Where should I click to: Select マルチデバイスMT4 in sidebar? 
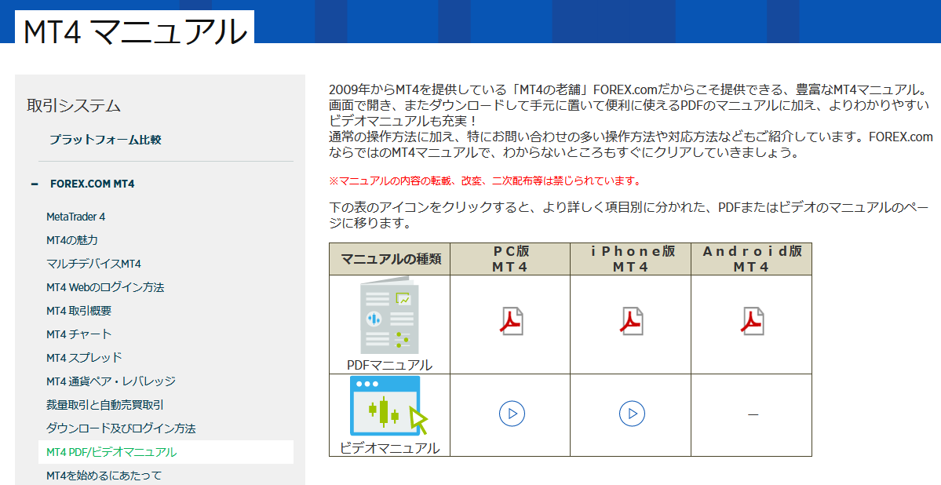click(x=93, y=264)
